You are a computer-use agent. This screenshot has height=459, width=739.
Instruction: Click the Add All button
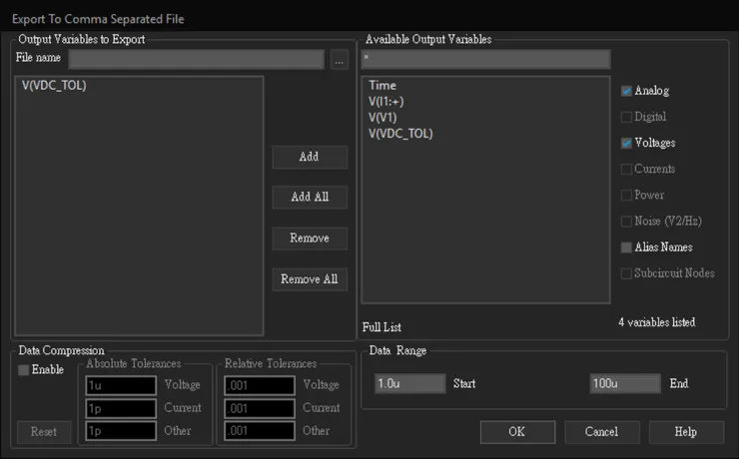[310, 197]
